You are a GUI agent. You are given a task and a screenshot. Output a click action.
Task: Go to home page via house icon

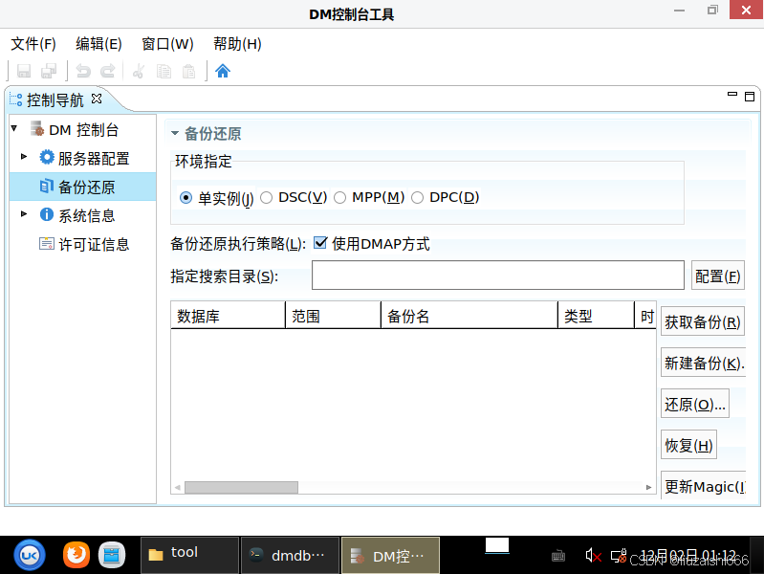[223, 71]
